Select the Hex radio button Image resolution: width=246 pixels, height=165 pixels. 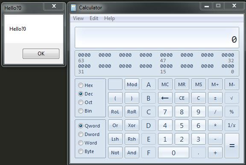81,85
